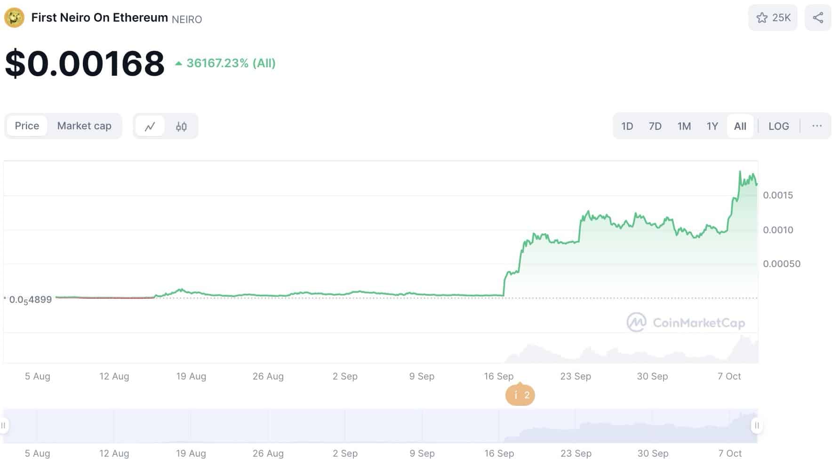This screenshot has height=467, width=832.
Task: Click the 16 Sep main chart axis label
Action: (x=499, y=376)
